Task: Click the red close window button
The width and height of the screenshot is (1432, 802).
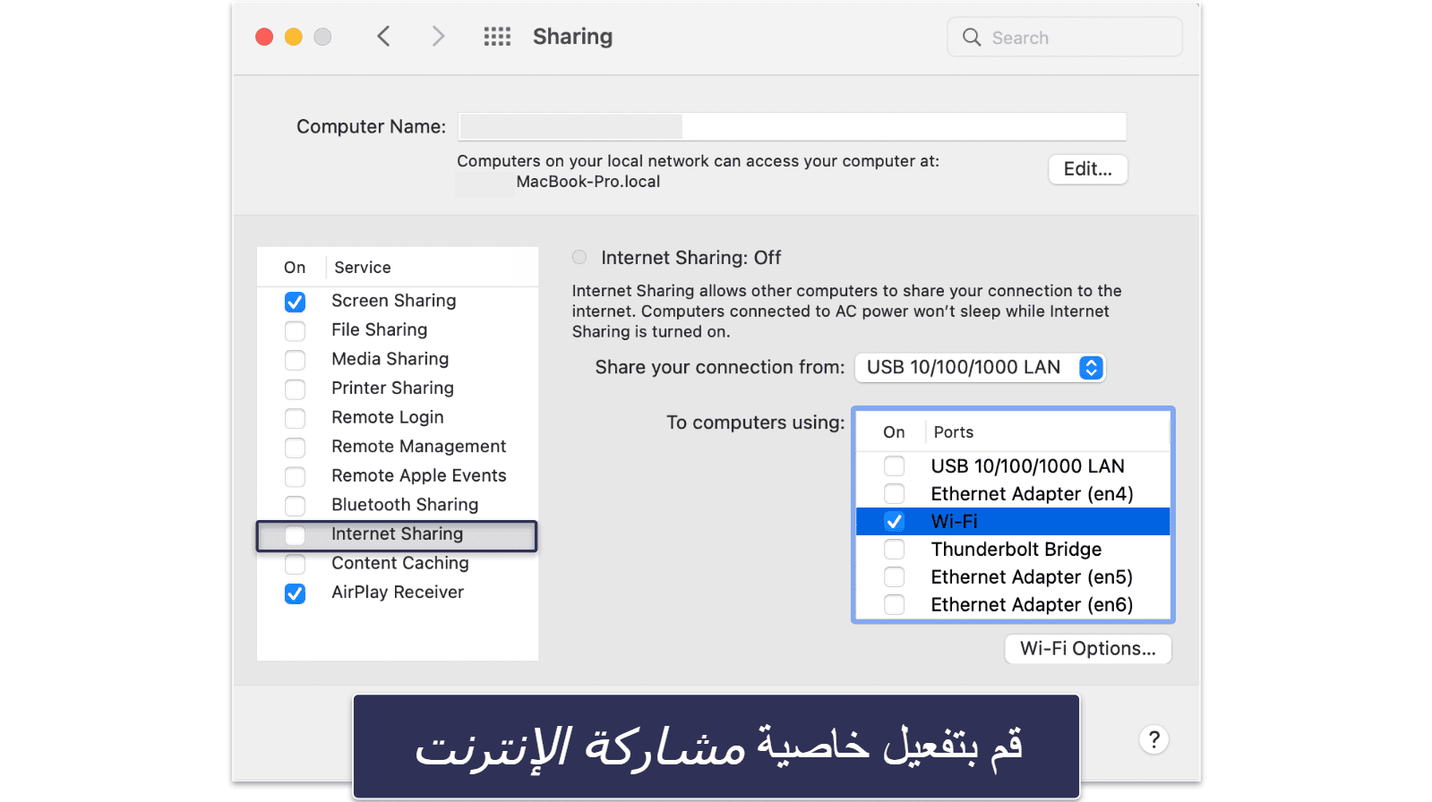Action: [x=264, y=37]
